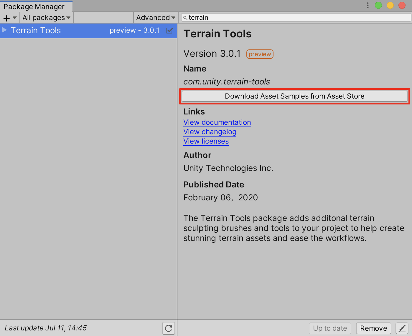Image resolution: width=412 pixels, height=336 pixels.
Task: Click the orange preview tag beside Version 3.0.1
Action: 260,54
